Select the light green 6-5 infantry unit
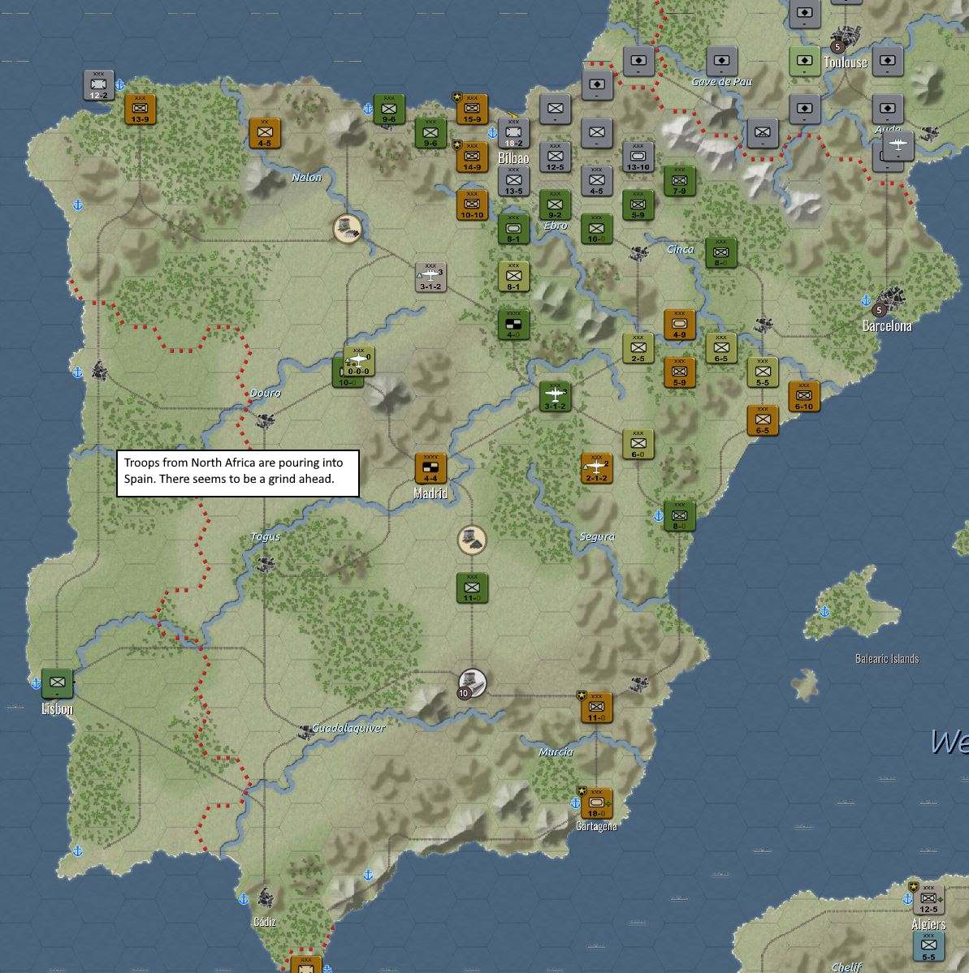Screen dimensions: 969x973 tap(721, 349)
